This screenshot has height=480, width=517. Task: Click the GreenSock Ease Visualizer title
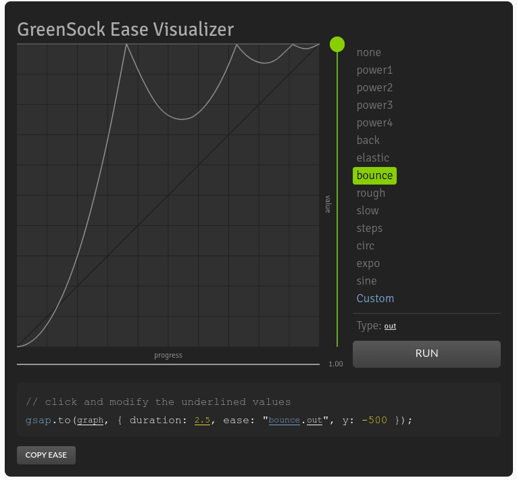[126, 29]
